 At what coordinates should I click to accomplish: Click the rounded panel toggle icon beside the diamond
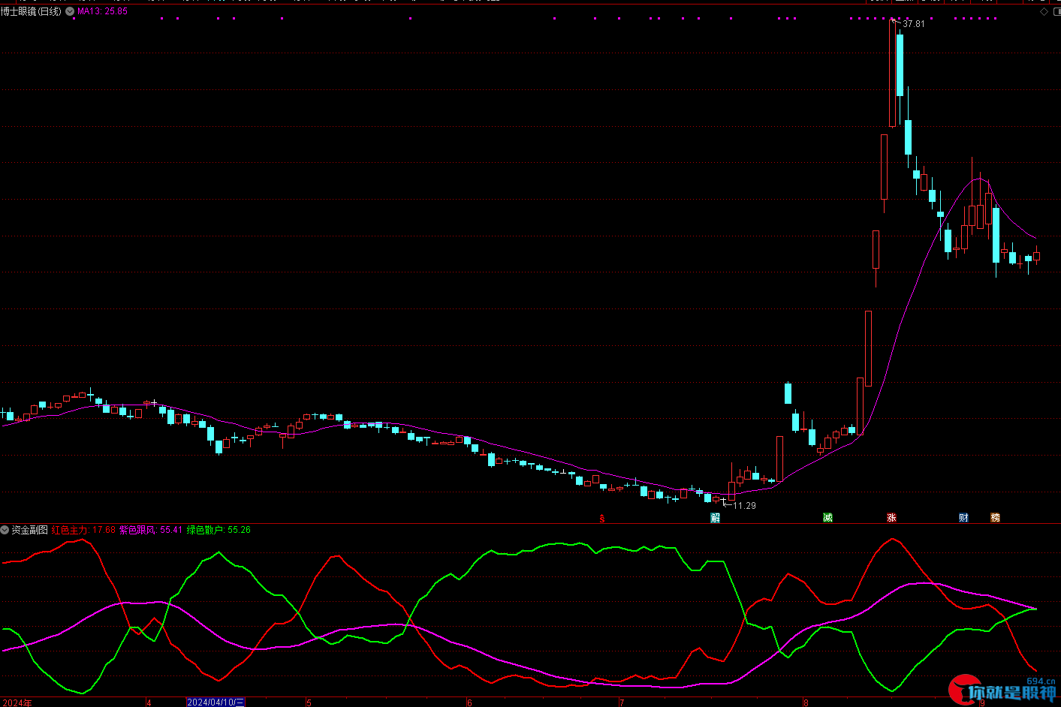1056,11
